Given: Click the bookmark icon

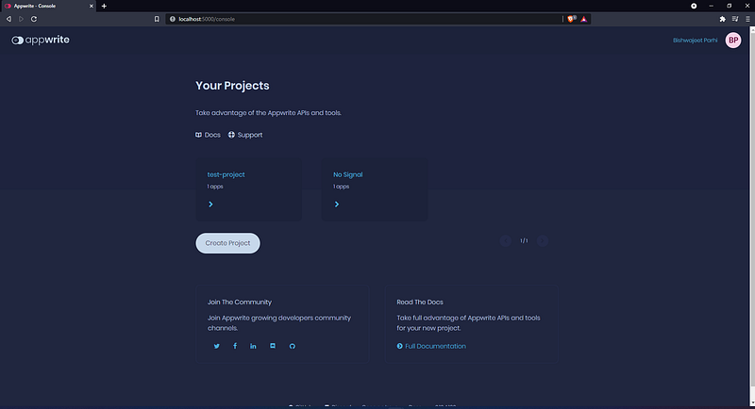Looking at the screenshot, I should (157, 19).
